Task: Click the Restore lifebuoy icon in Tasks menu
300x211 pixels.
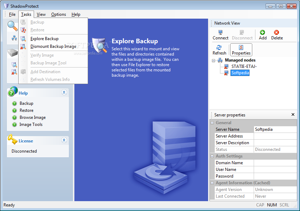Action: pyautogui.click(x=24, y=30)
